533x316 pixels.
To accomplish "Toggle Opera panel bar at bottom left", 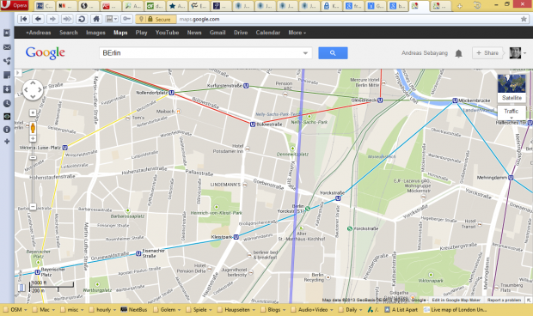I will (21, 288).
